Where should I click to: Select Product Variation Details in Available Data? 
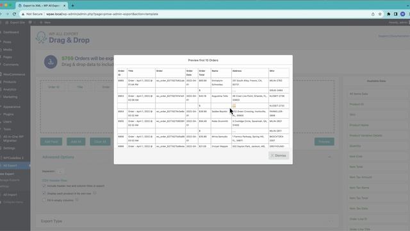(x=377, y=135)
